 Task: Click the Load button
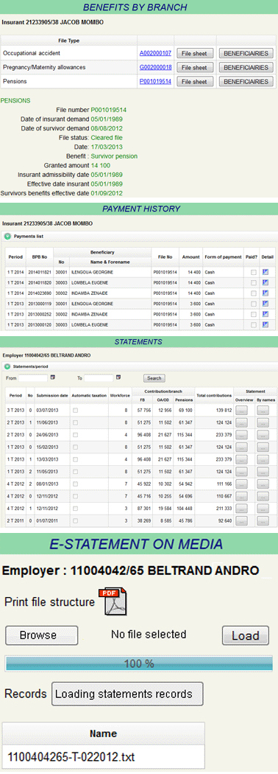pyautogui.click(x=246, y=635)
